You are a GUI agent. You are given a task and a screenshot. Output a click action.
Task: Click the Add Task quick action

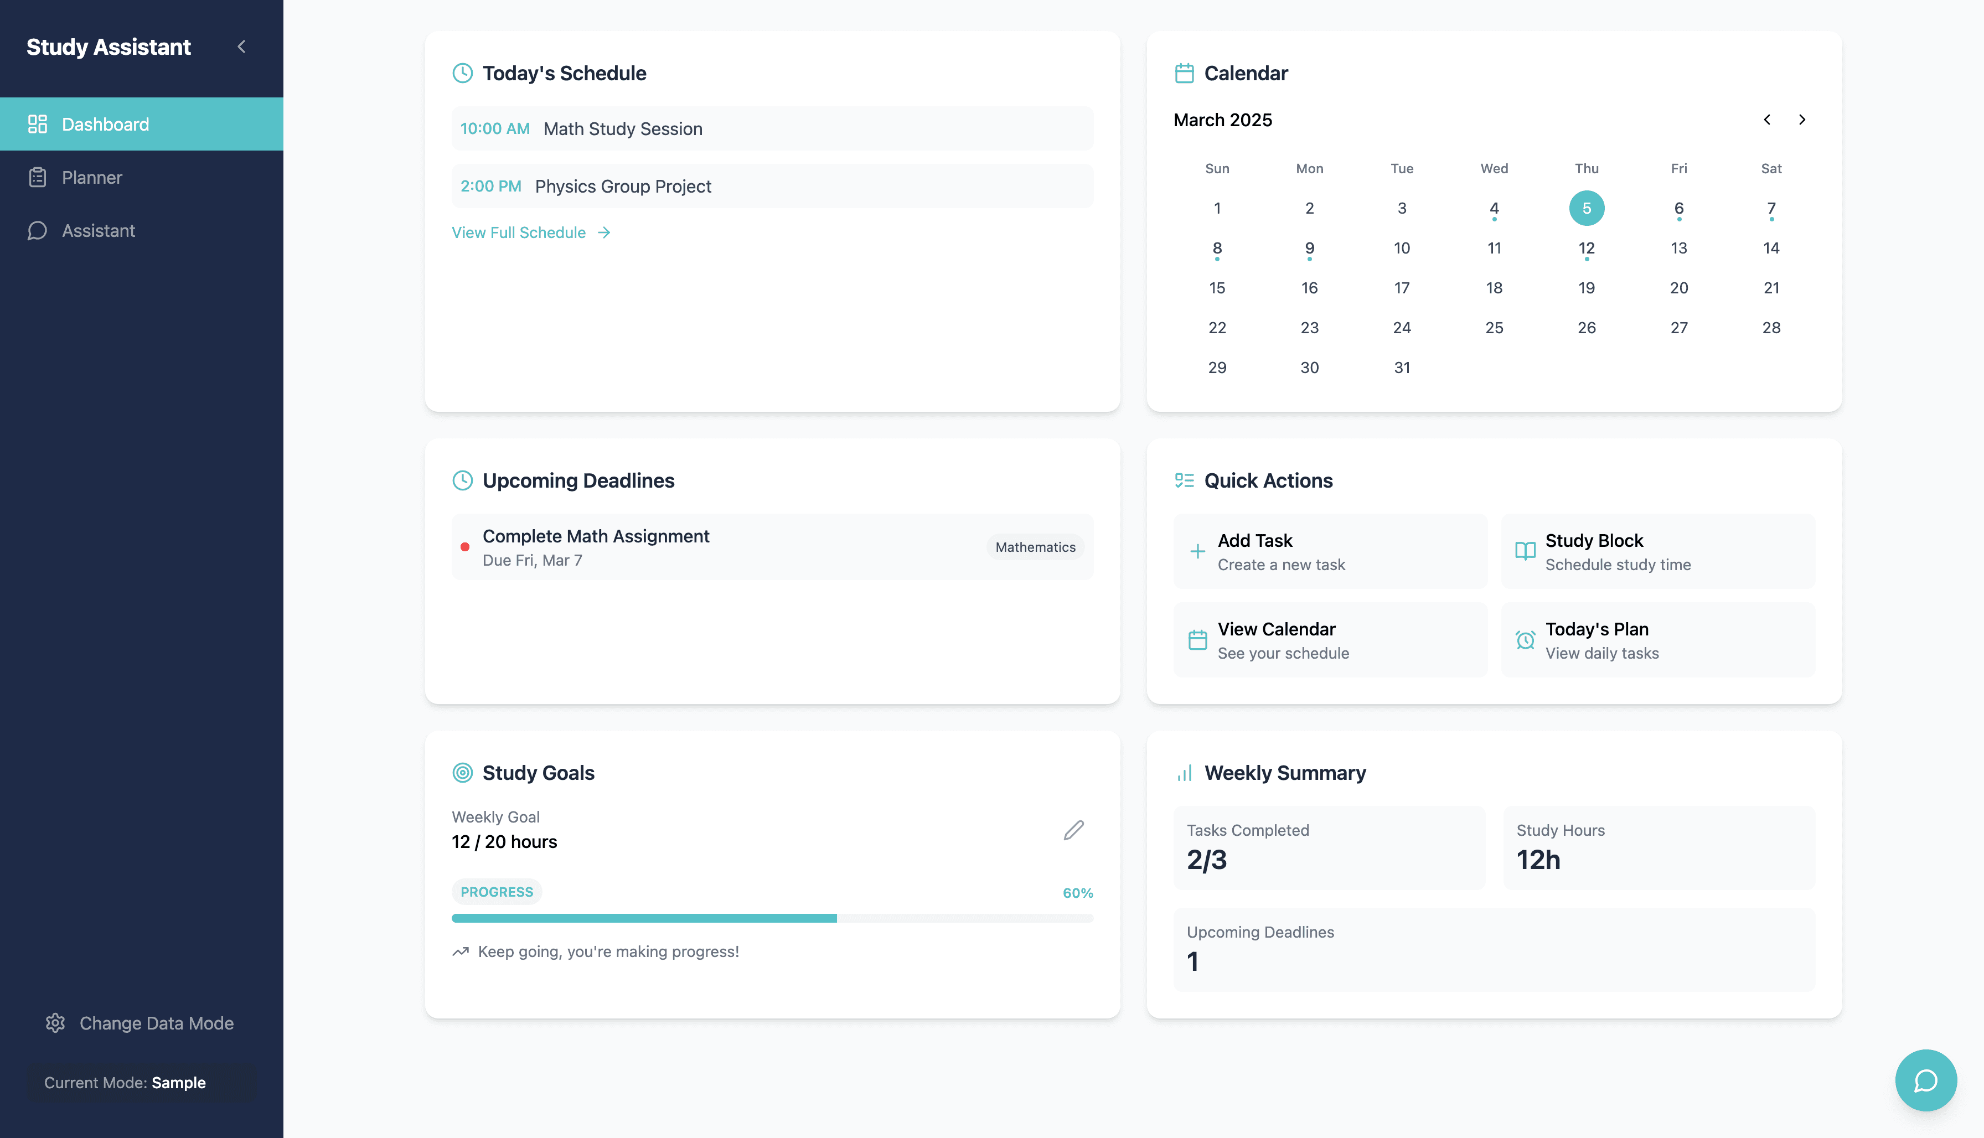pos(1329,551)
